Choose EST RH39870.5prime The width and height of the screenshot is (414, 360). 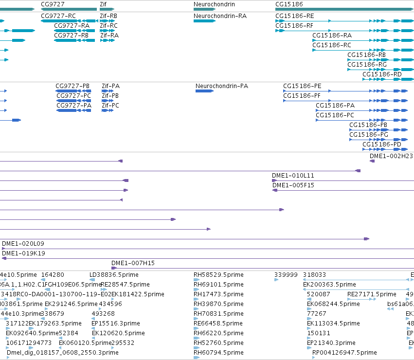click(218, 304)
